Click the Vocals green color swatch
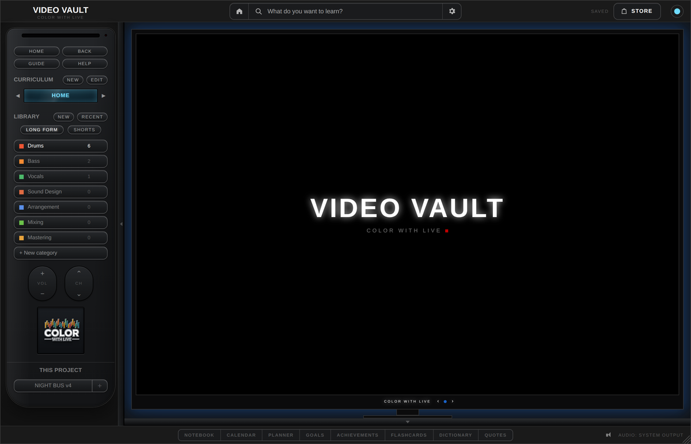This screenshot has width=691, height=444. click(x=21, y=177)
